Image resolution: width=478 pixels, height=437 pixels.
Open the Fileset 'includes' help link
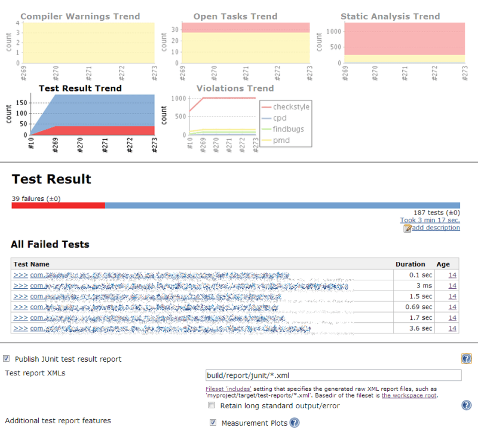(228, 389)
